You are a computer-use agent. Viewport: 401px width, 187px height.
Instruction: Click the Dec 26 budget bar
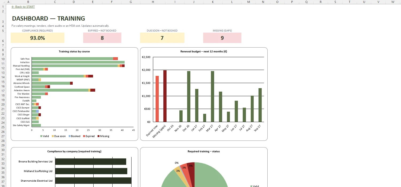189,96
